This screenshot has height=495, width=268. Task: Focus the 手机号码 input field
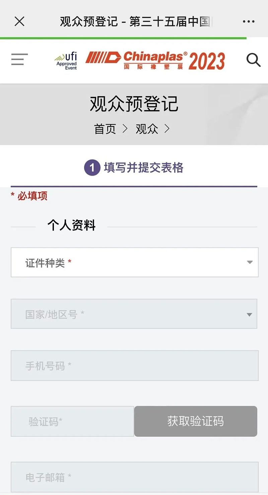pos(134,366)
